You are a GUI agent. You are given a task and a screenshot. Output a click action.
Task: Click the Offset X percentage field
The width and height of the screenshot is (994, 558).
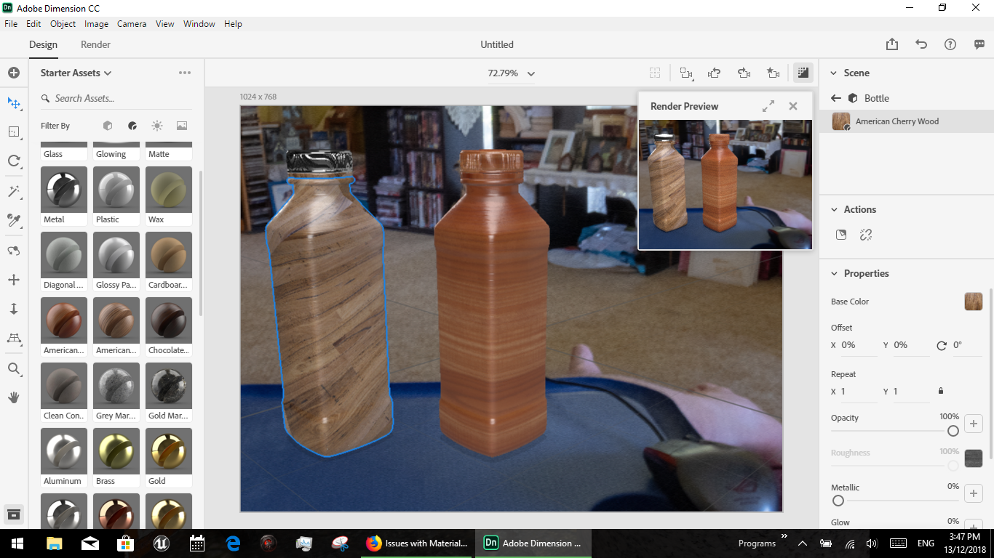tap(859, 345)
